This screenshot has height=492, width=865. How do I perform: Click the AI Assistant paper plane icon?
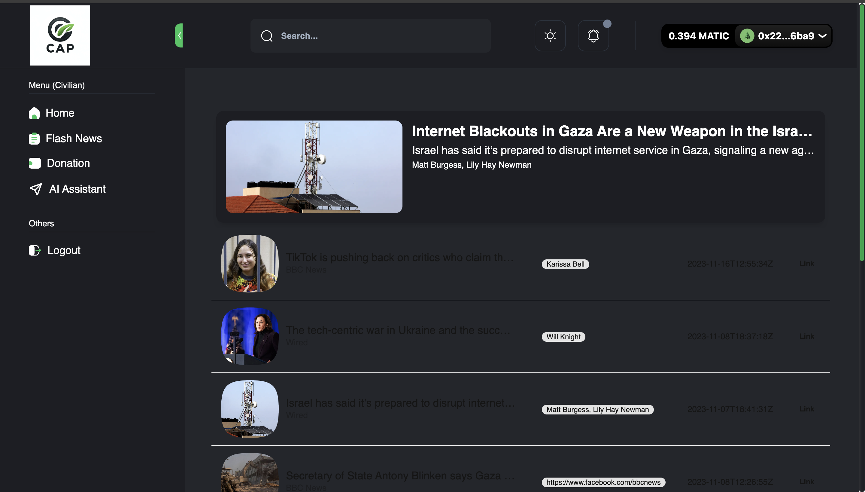pyautogui.click(x=36, y=189)
